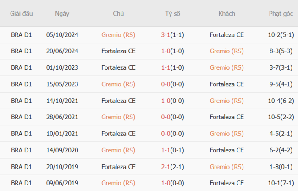298x191 pixels.
Task: Click the Gremio (RS) away team on 14/10/2021
Action: [x=226, y=101]
